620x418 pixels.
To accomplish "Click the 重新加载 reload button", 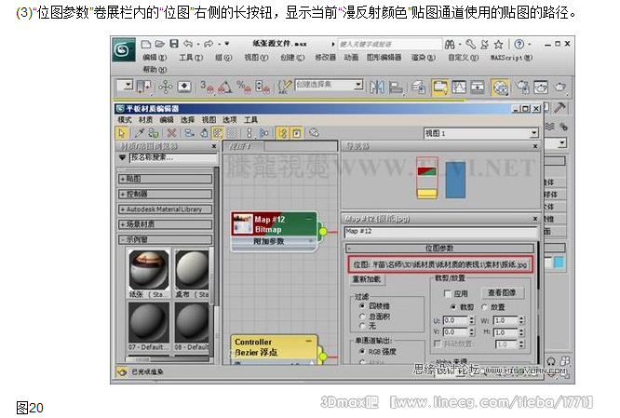I will click(367, 279).
